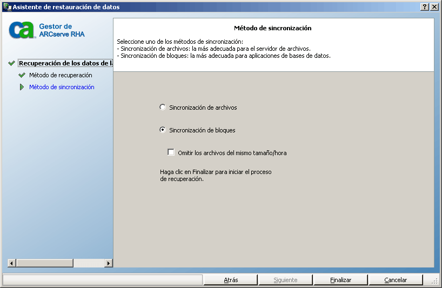Click the checkmark beside Recuperación de los datos
Screen dimensions: 442x288
[11, 63]
